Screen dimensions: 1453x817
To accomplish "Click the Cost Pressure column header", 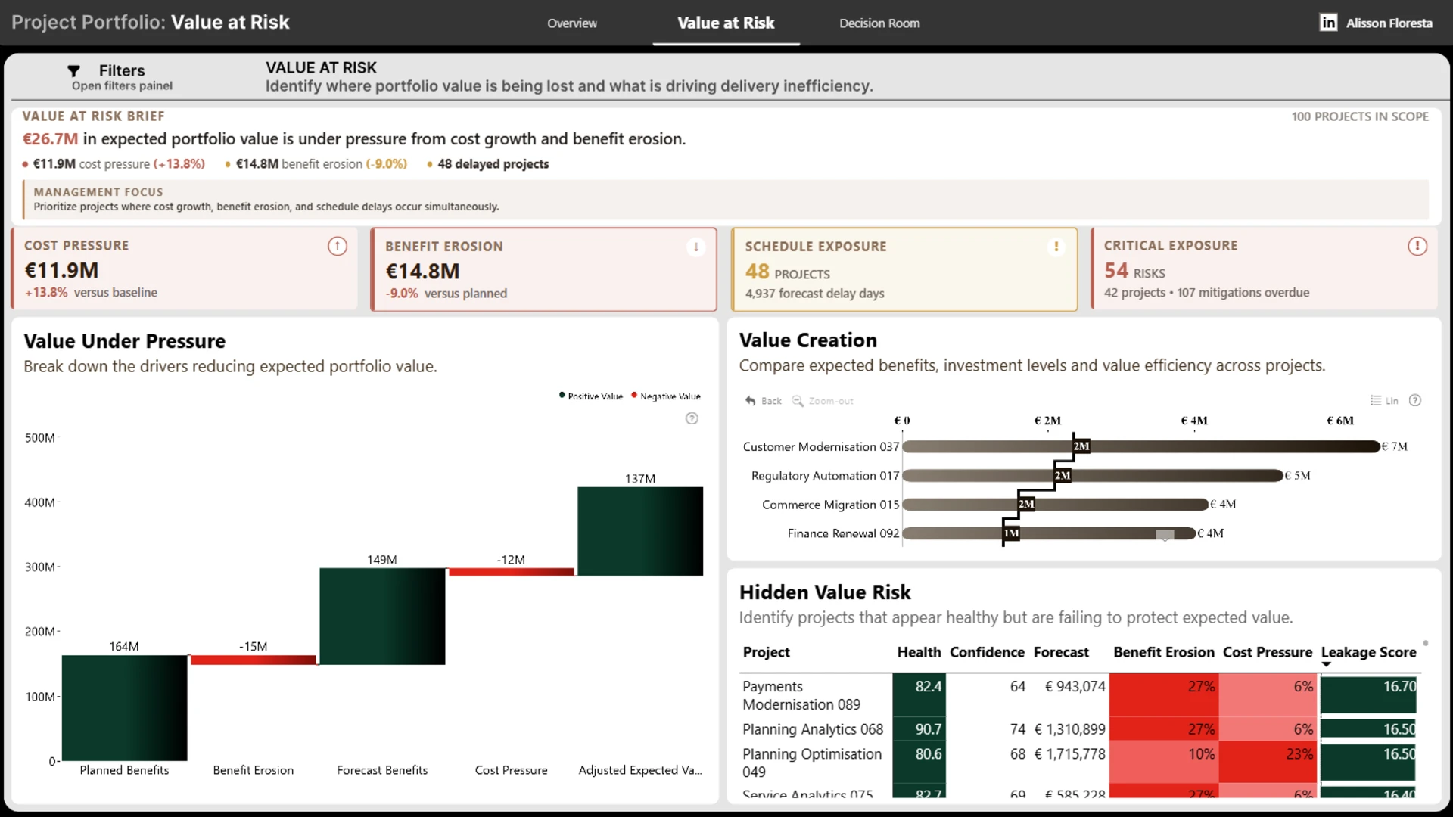I will [x=1268, y=652].
